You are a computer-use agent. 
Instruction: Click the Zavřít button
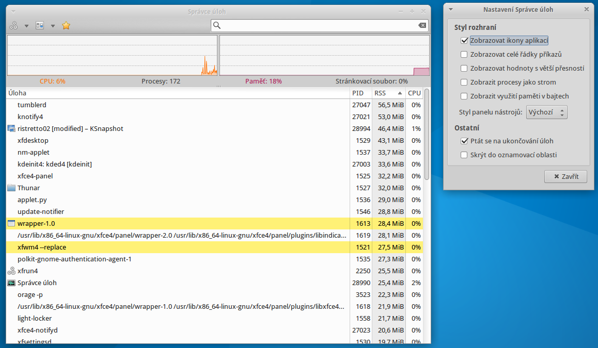point(565,176)
